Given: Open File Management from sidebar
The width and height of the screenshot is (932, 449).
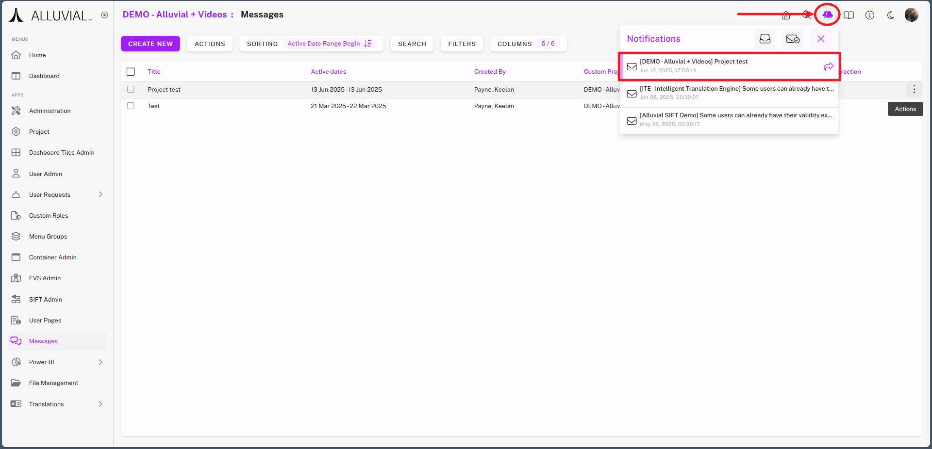Looking at the screenshot, I should pyautogui.click(x=53, y=383).
